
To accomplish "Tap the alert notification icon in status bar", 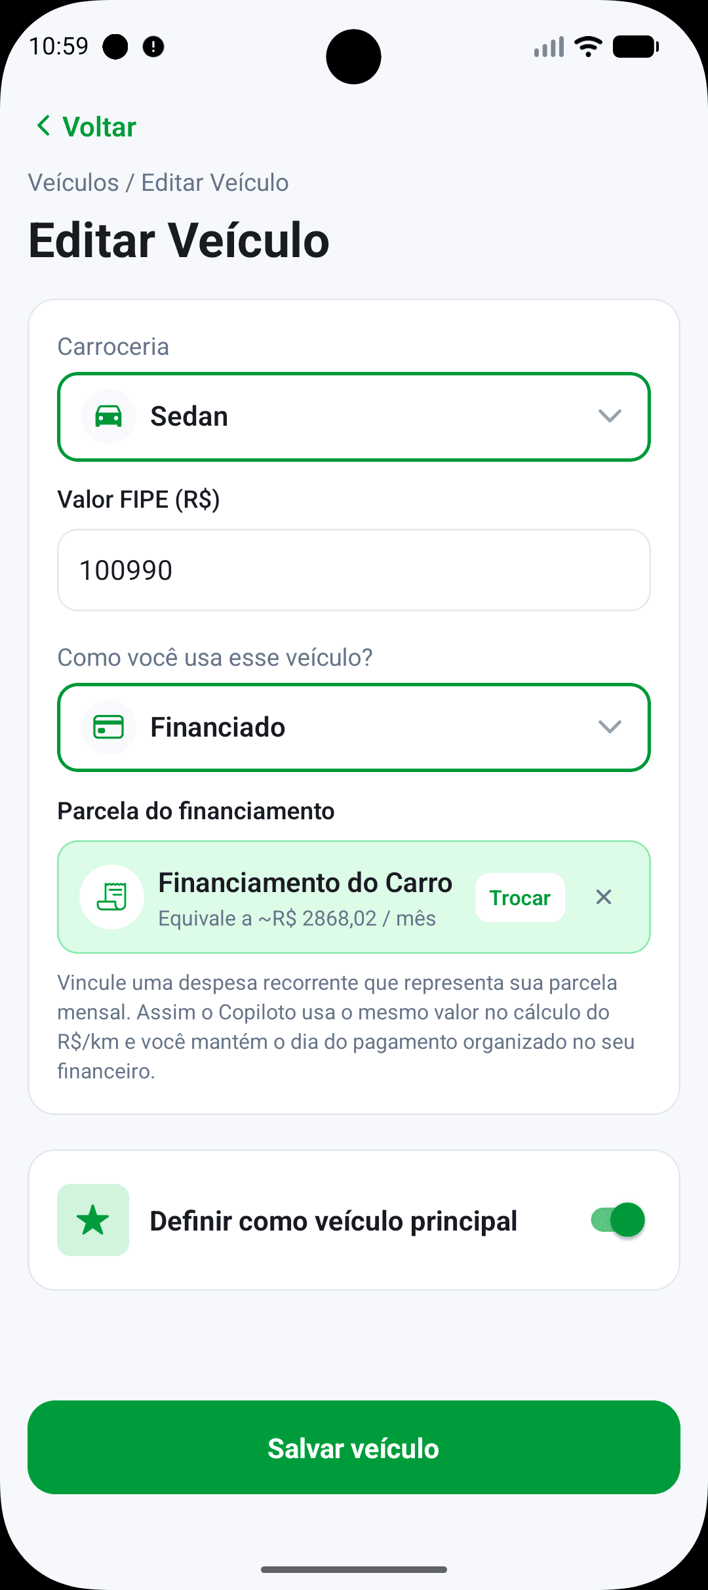I will tap(153, 47).
